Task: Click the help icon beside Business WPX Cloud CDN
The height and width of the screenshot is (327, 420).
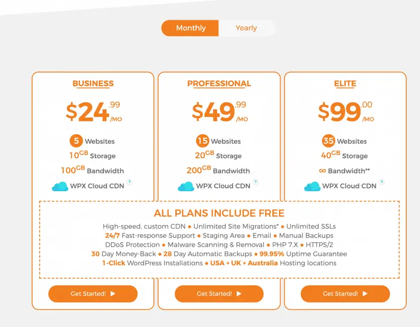Action: pyautogui.click(x=129, y=182)
